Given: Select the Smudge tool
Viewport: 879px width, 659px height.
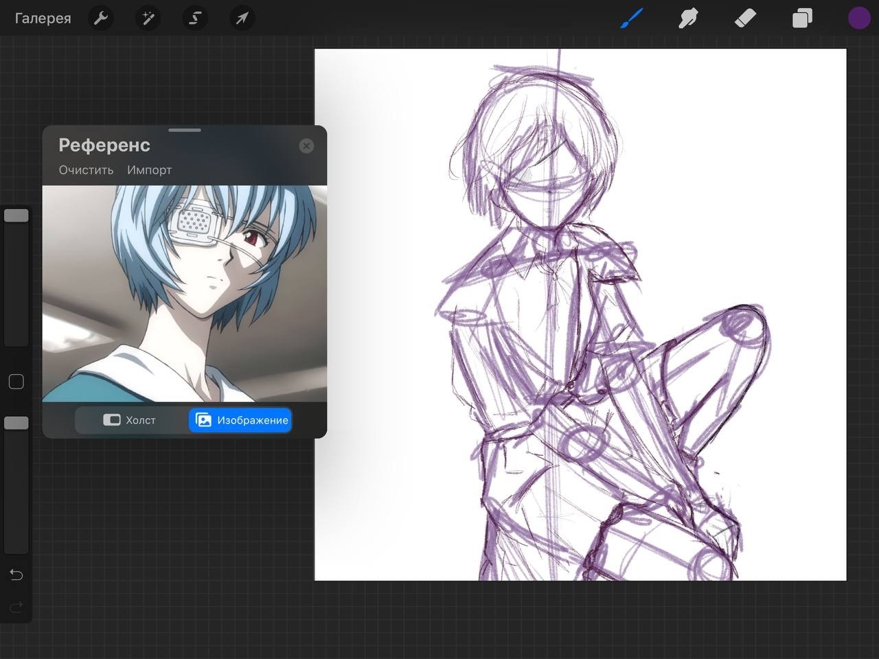Looking at the screenshot, I should pos(688,18).
